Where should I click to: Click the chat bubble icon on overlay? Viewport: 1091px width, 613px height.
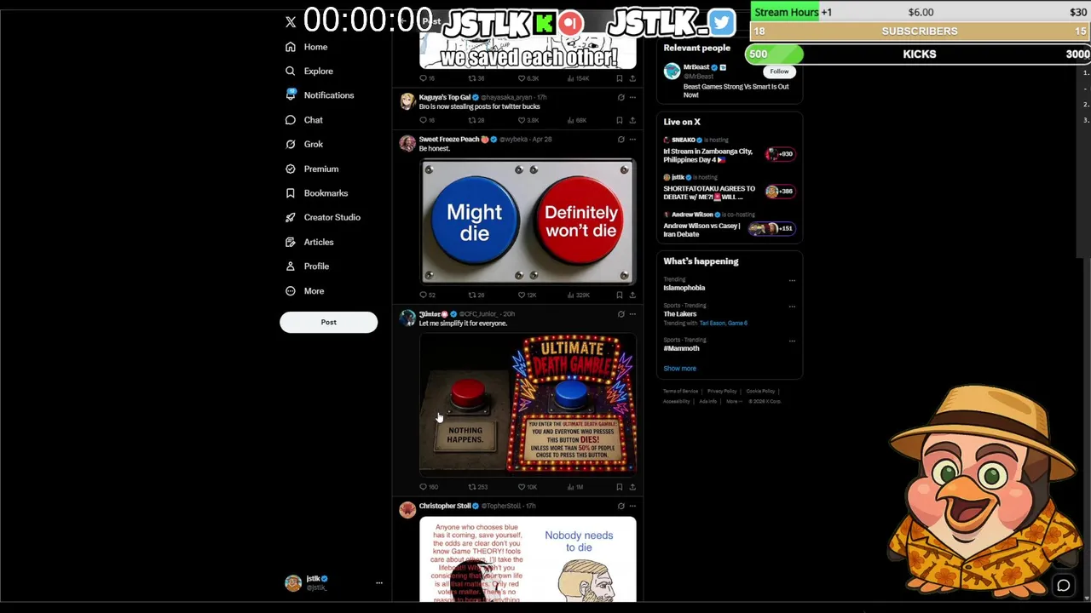(x=1064, y=585)
